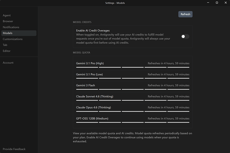Image resolution: width=230 pixels, height=153 pixels.
Task: Click the MODEL QUOTA section heading
Action: [82, 53]
